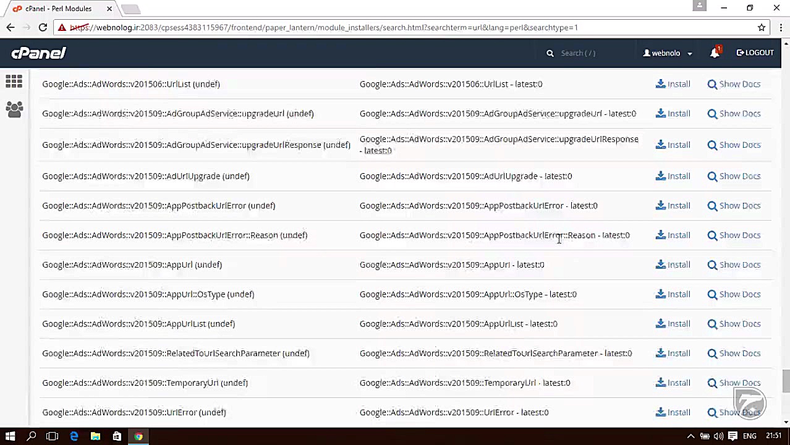The height and width of the screenshot is (445, 790).
Task: Click the users icon in the left sidebar
Action: click(x=14, y=109)
